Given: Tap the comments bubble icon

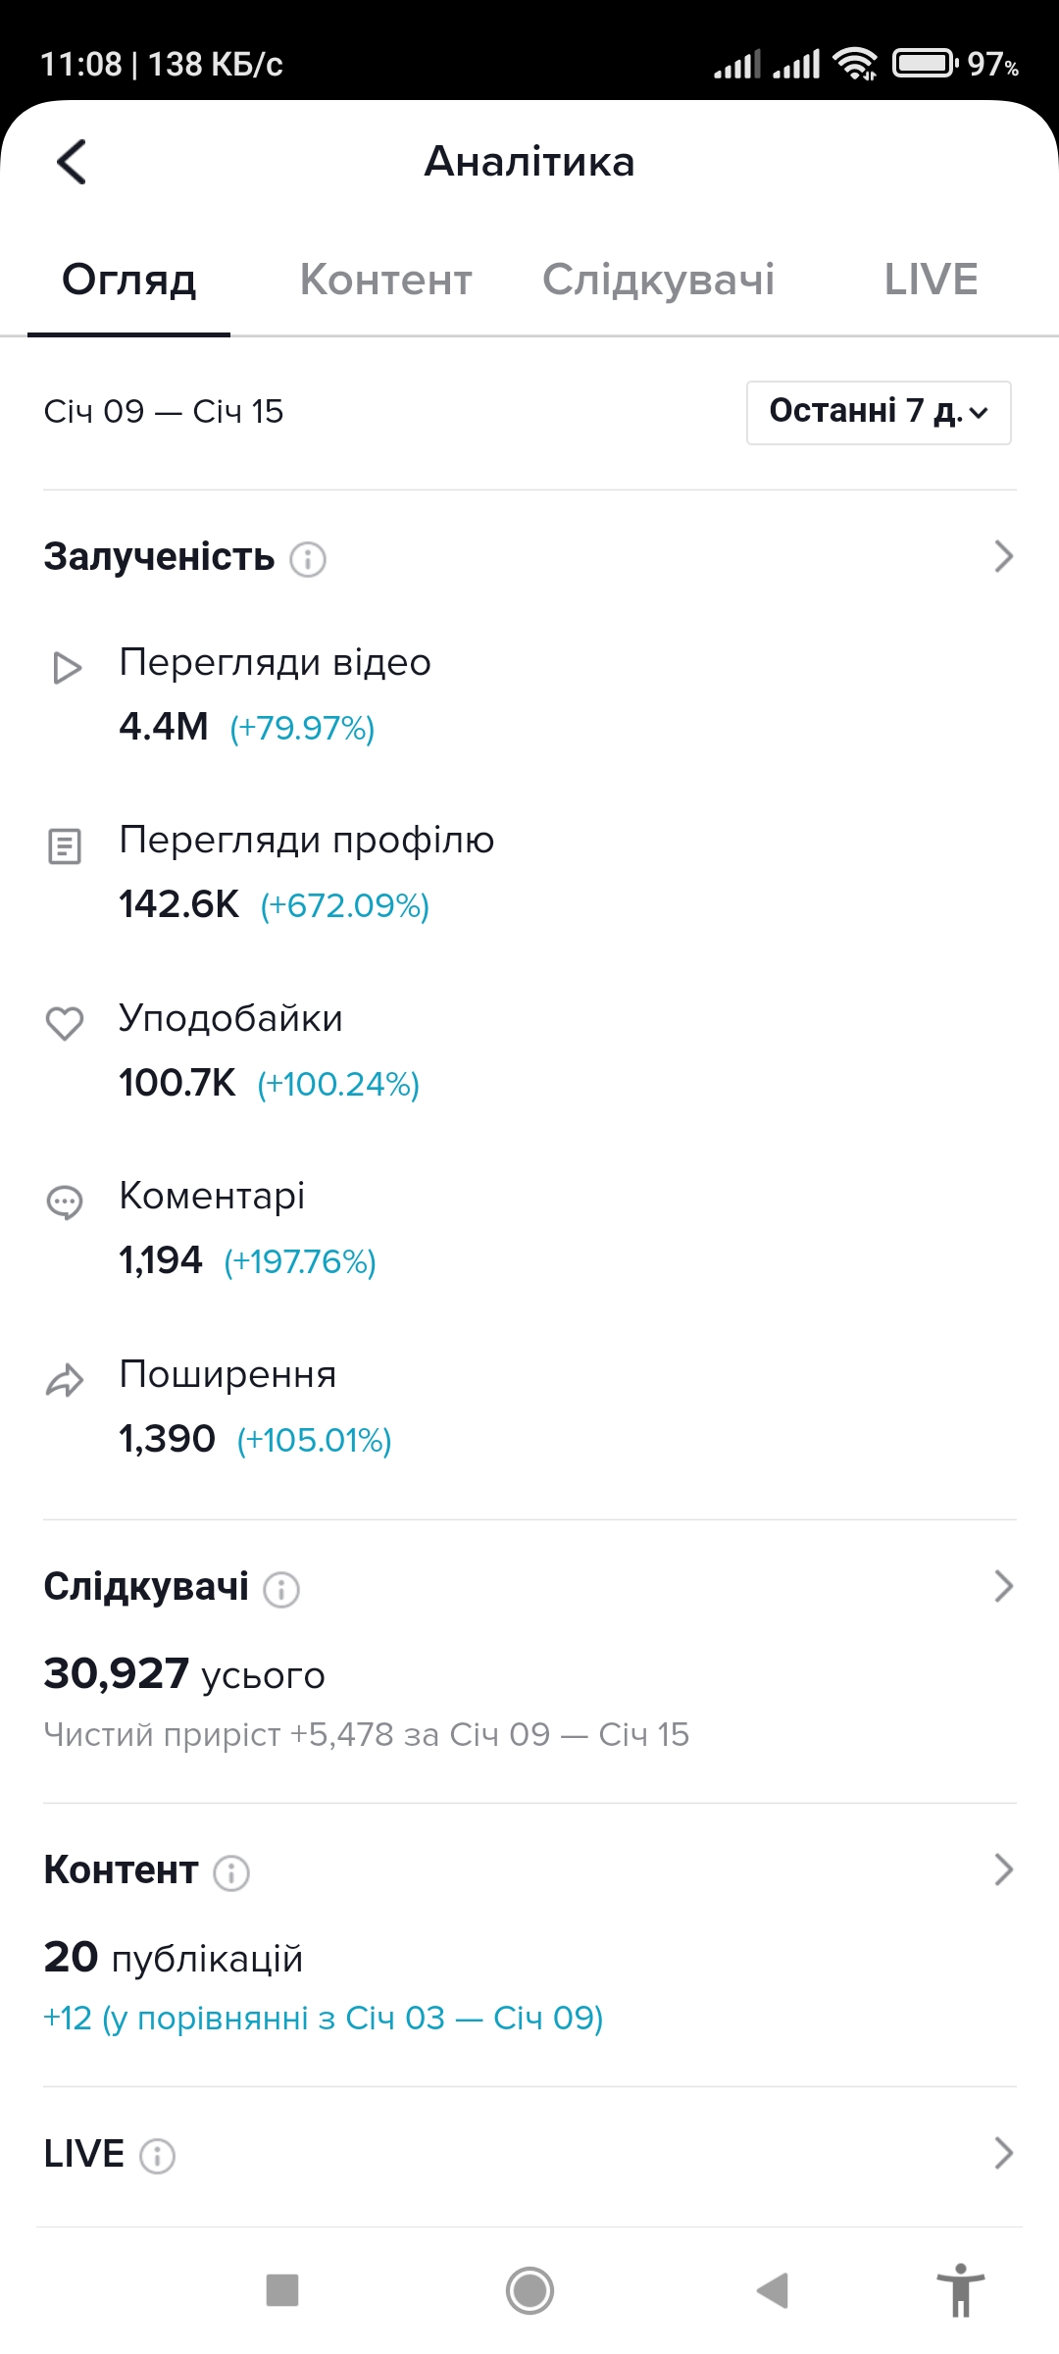Looking at the screenshot, I should pos(65,1202).
